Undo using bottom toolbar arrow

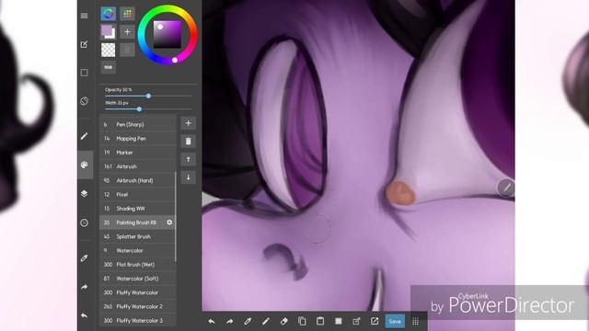coord(212,321)
